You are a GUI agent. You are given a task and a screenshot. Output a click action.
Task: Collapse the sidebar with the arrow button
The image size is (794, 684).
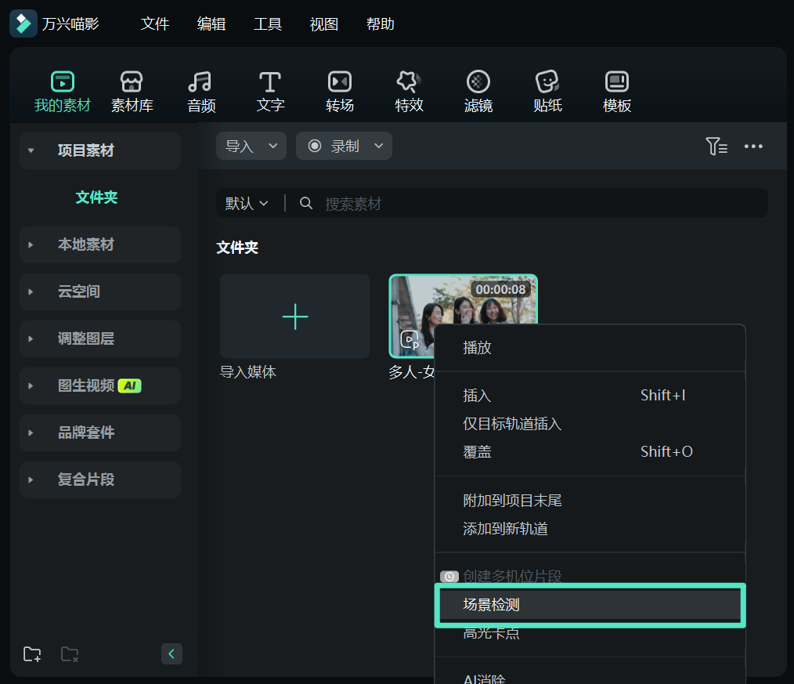tap(171, 653)
